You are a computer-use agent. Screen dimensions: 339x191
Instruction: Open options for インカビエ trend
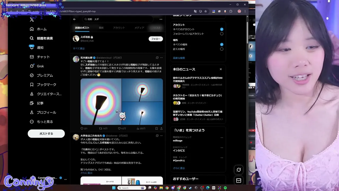(x=222, y=148)
